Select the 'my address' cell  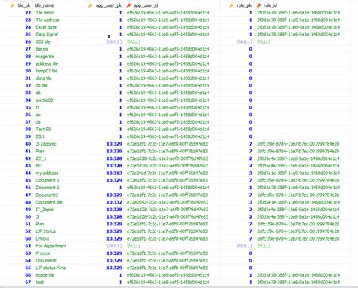point(47,173)
